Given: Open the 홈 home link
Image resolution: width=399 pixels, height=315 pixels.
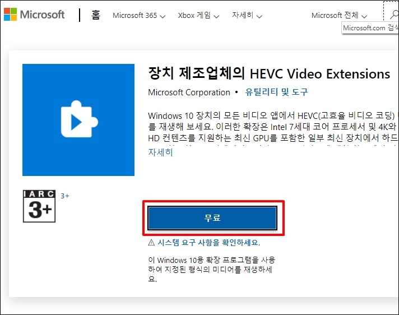Looking at the screenshot, I should 96,15.
